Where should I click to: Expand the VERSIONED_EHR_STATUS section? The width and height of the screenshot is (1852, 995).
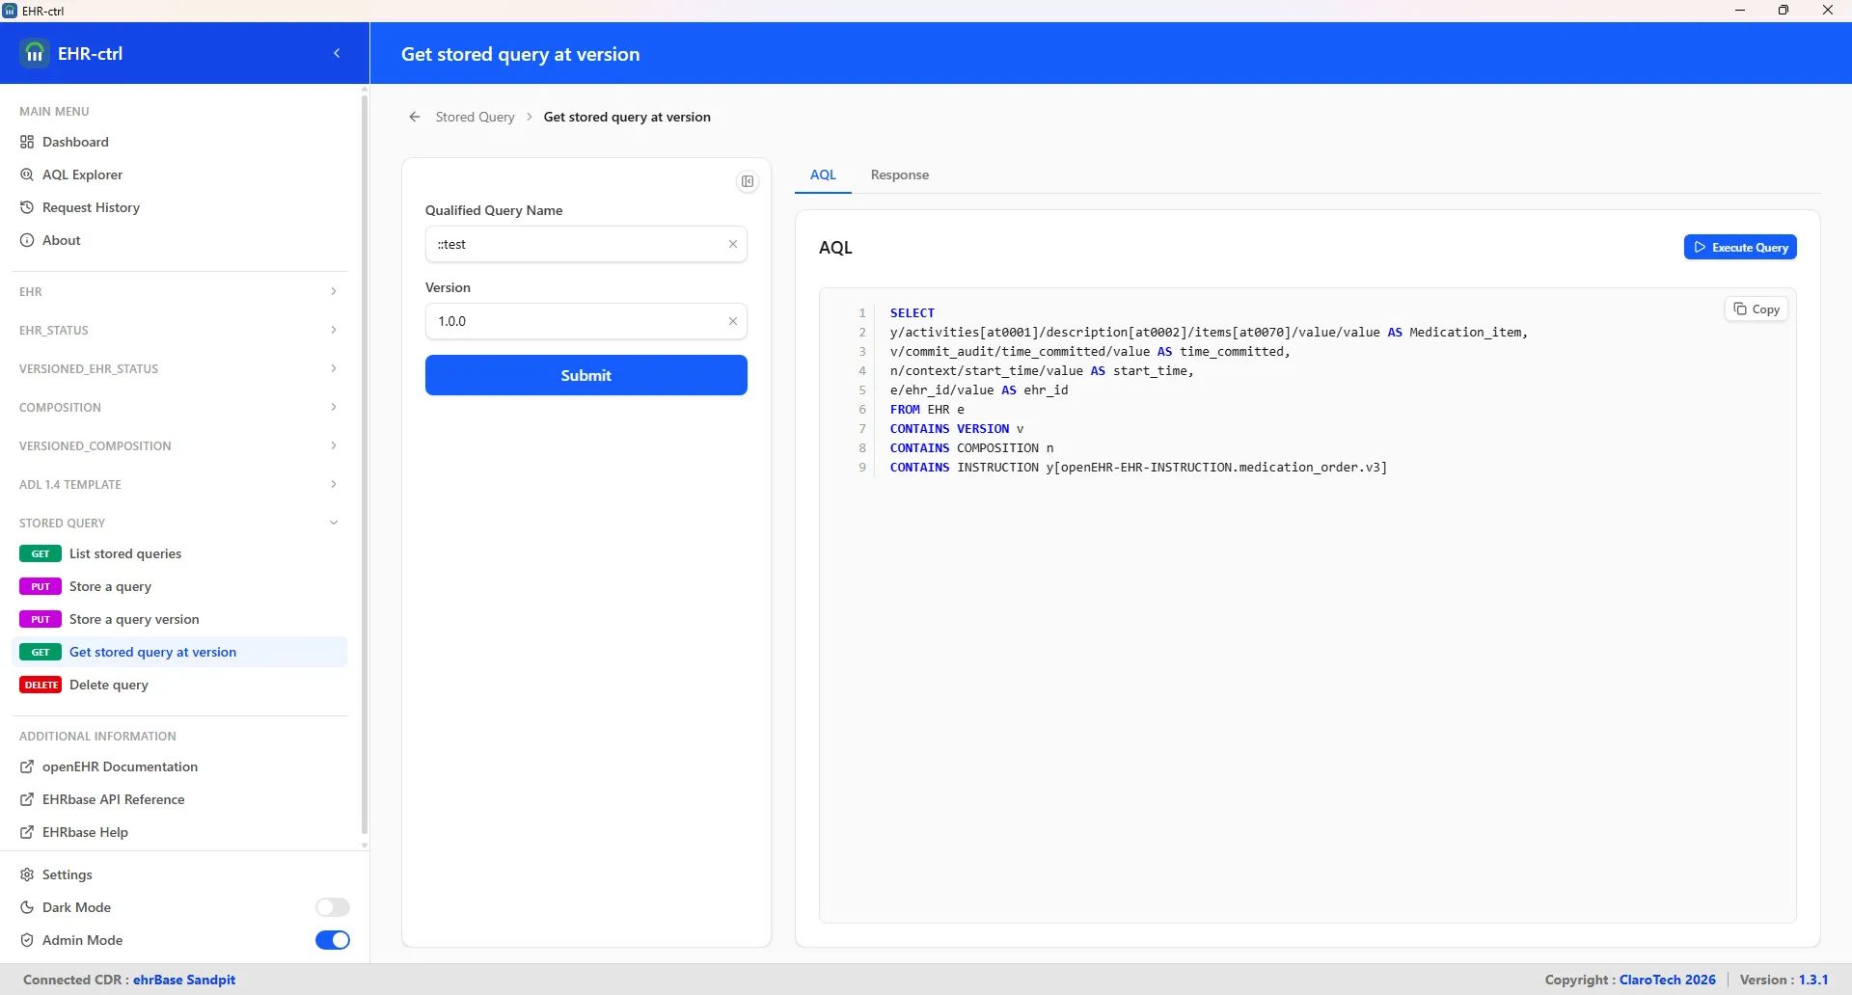coord(179,368)
